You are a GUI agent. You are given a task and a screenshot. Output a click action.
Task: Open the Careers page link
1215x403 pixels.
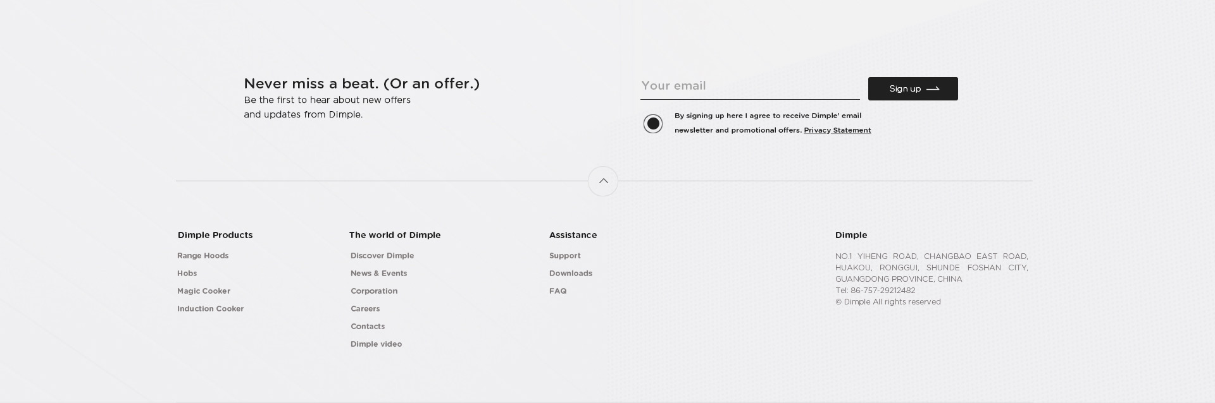(x=365, y=309)
